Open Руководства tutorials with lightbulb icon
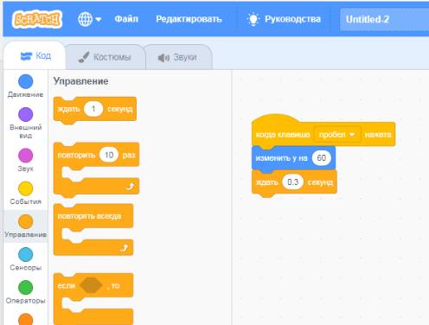429x325 pixels. (284, 19)
